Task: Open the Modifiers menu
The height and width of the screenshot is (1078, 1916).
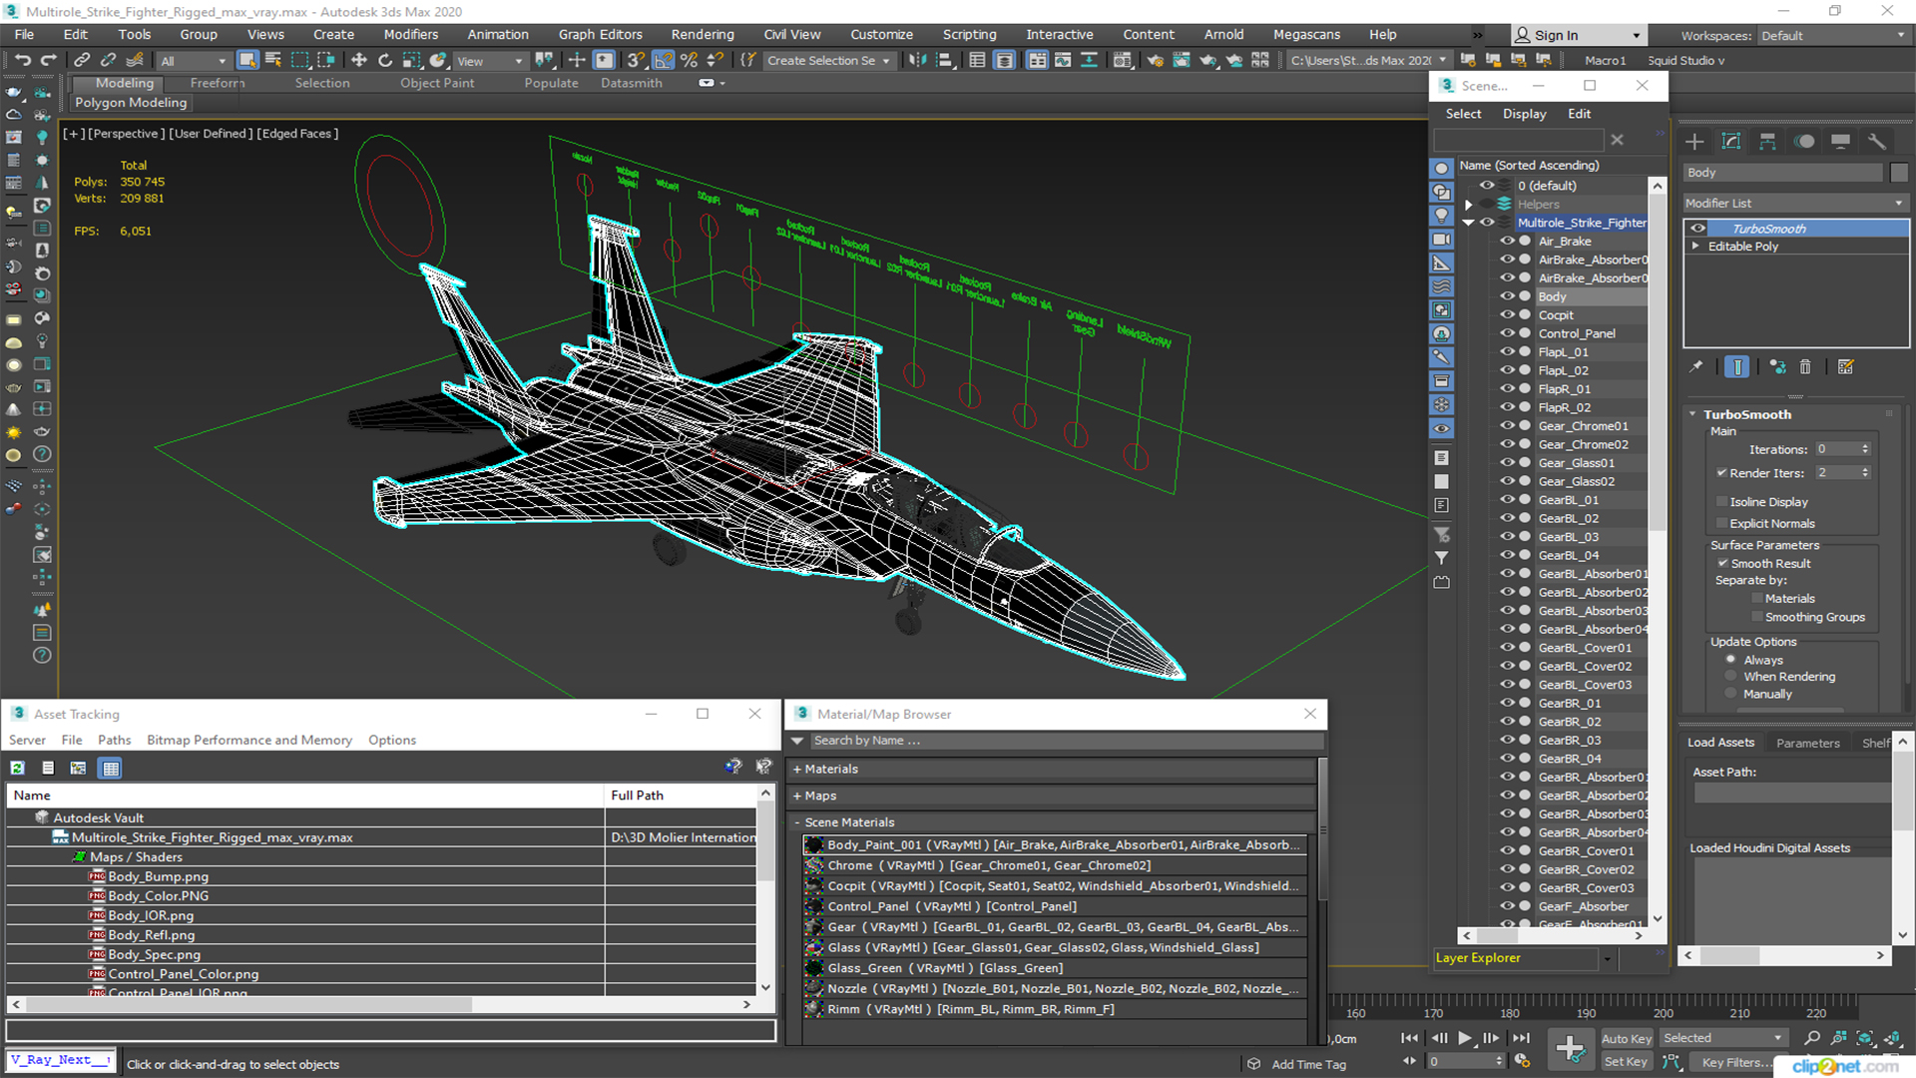Action: (410, 35)
